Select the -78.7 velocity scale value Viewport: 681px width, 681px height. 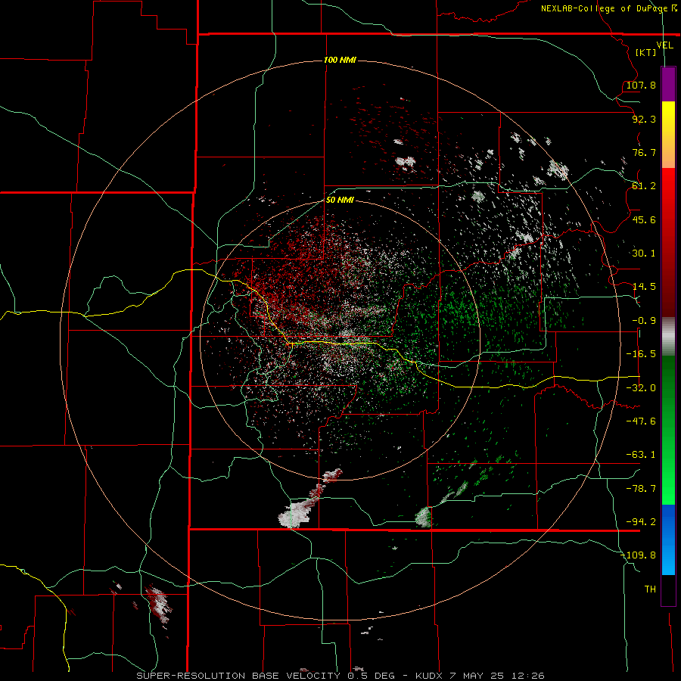[x=641, y=489]
